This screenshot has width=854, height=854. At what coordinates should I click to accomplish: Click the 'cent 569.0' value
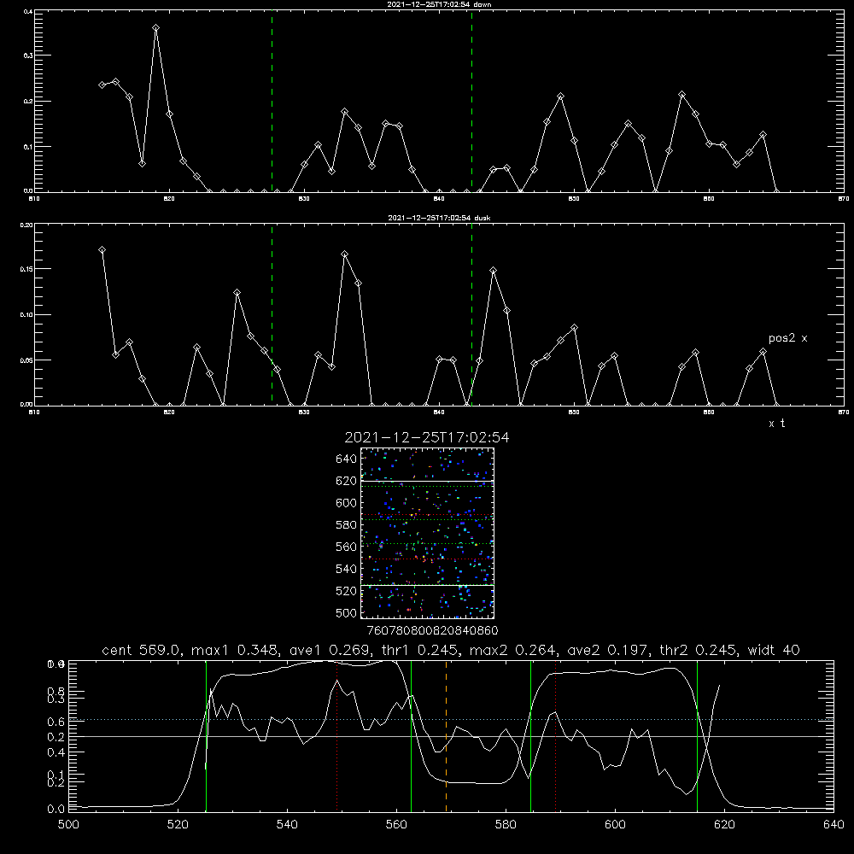pyautogui.click(x=141, y=650)
